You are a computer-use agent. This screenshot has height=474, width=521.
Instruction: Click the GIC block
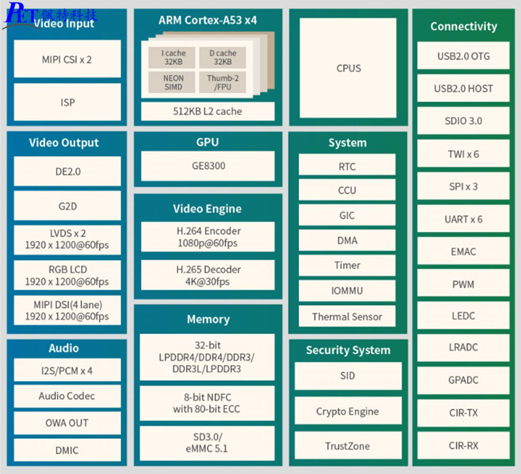347,215
